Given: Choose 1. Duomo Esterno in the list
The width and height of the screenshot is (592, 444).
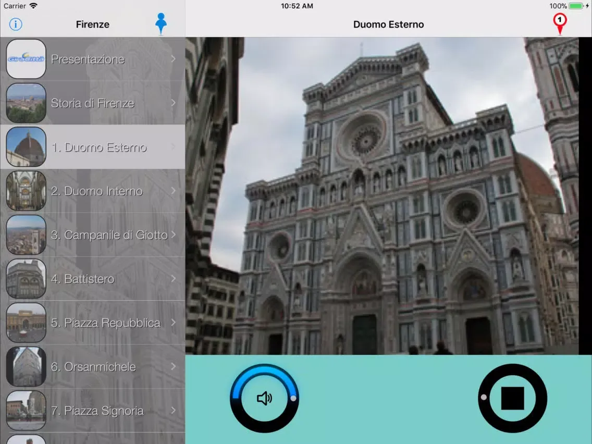Looking at the screenshot, I should tap(93, 147).
